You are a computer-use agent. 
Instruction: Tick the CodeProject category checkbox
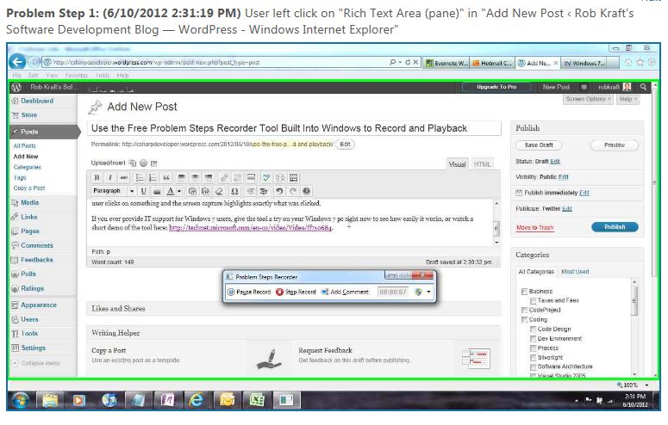[523, 310]
